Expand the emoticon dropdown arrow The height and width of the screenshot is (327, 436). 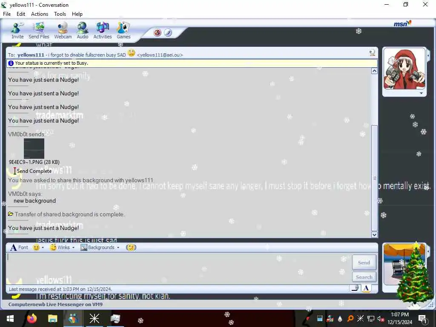coord(43,247)
